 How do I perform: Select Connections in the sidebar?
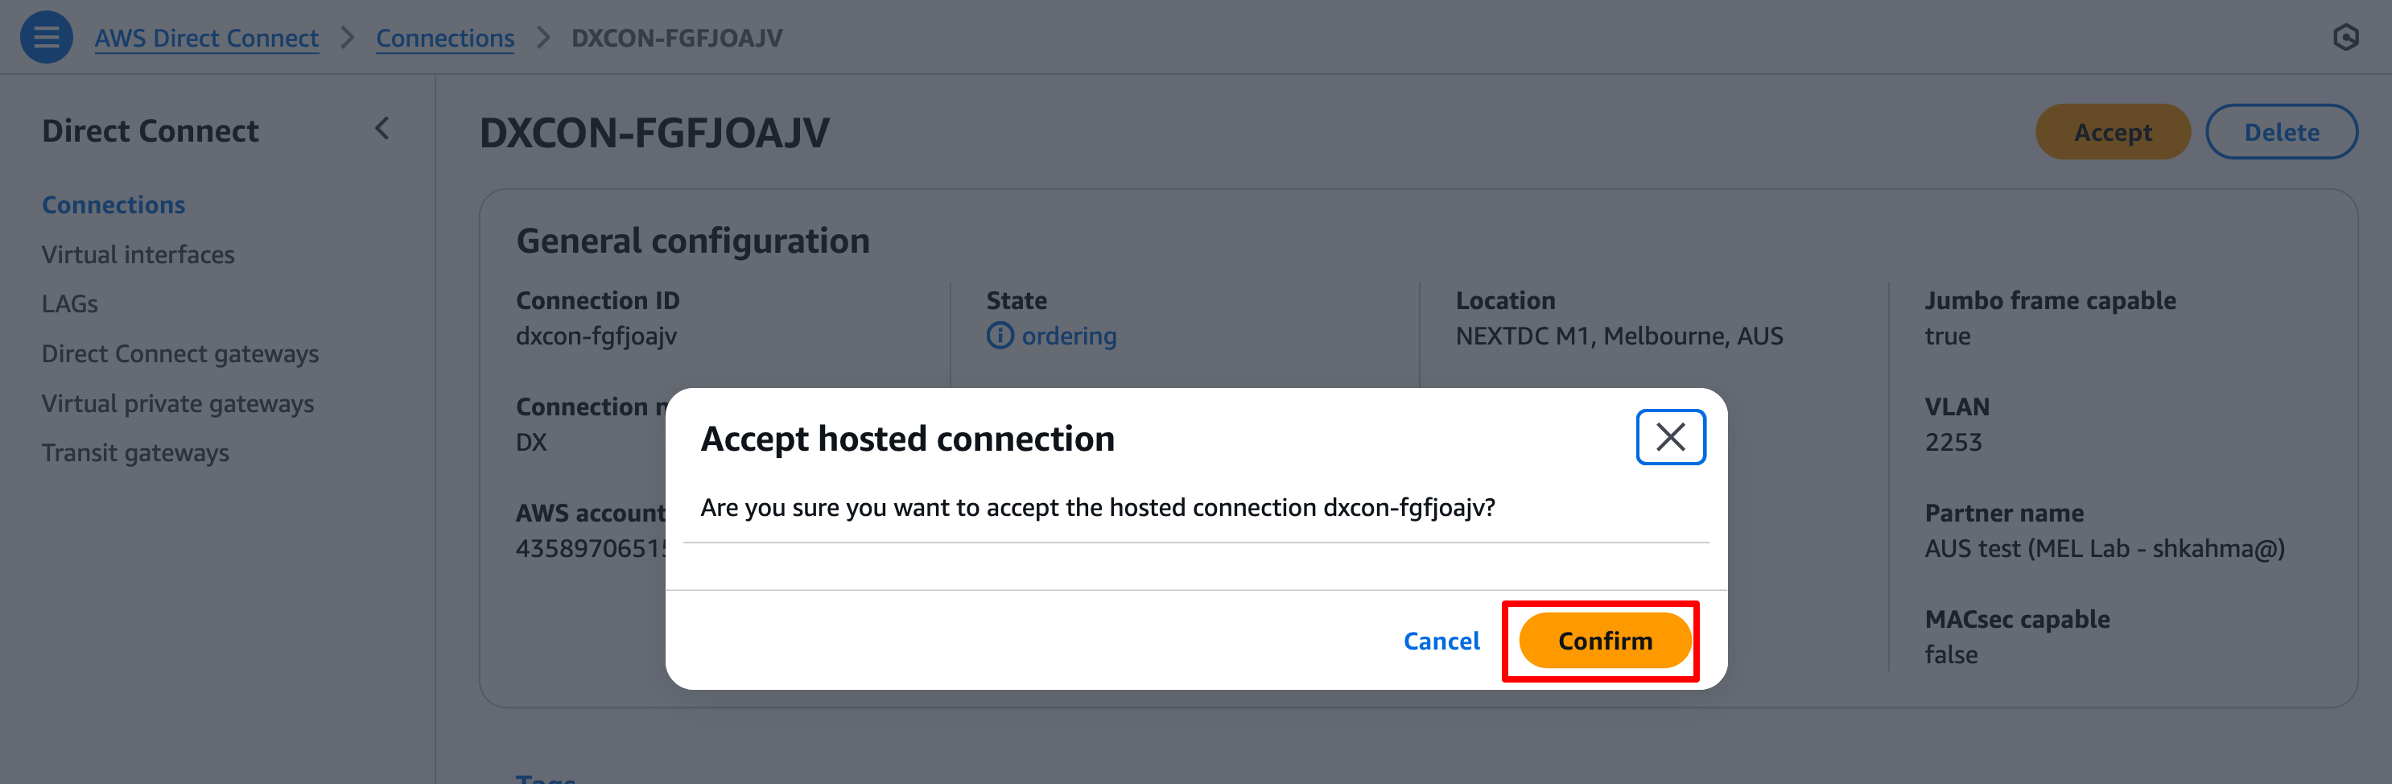pos(113,204)
